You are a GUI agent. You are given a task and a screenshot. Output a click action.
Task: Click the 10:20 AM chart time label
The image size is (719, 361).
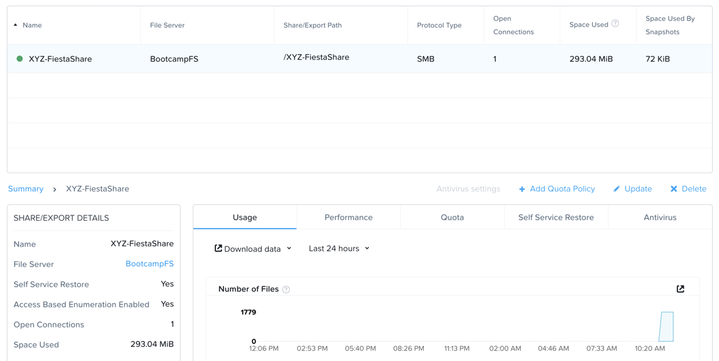click(649, 349)
